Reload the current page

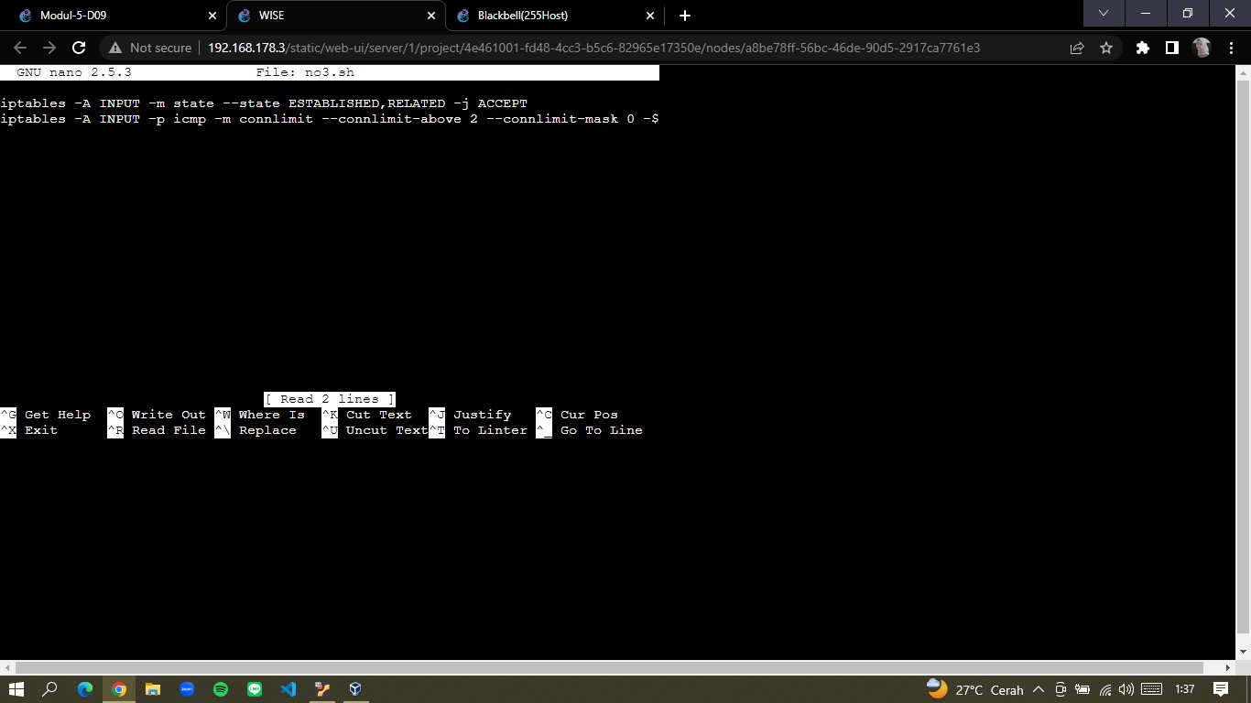click(79, 48)
